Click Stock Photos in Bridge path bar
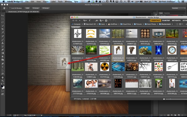This screenshot has width=187, height=117. (151, 24)
